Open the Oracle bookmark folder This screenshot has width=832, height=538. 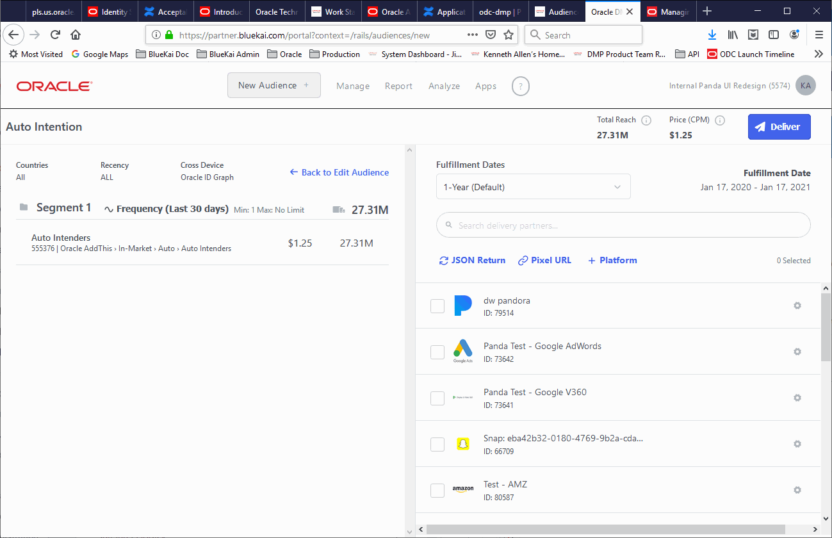click(x=284, y=54)
